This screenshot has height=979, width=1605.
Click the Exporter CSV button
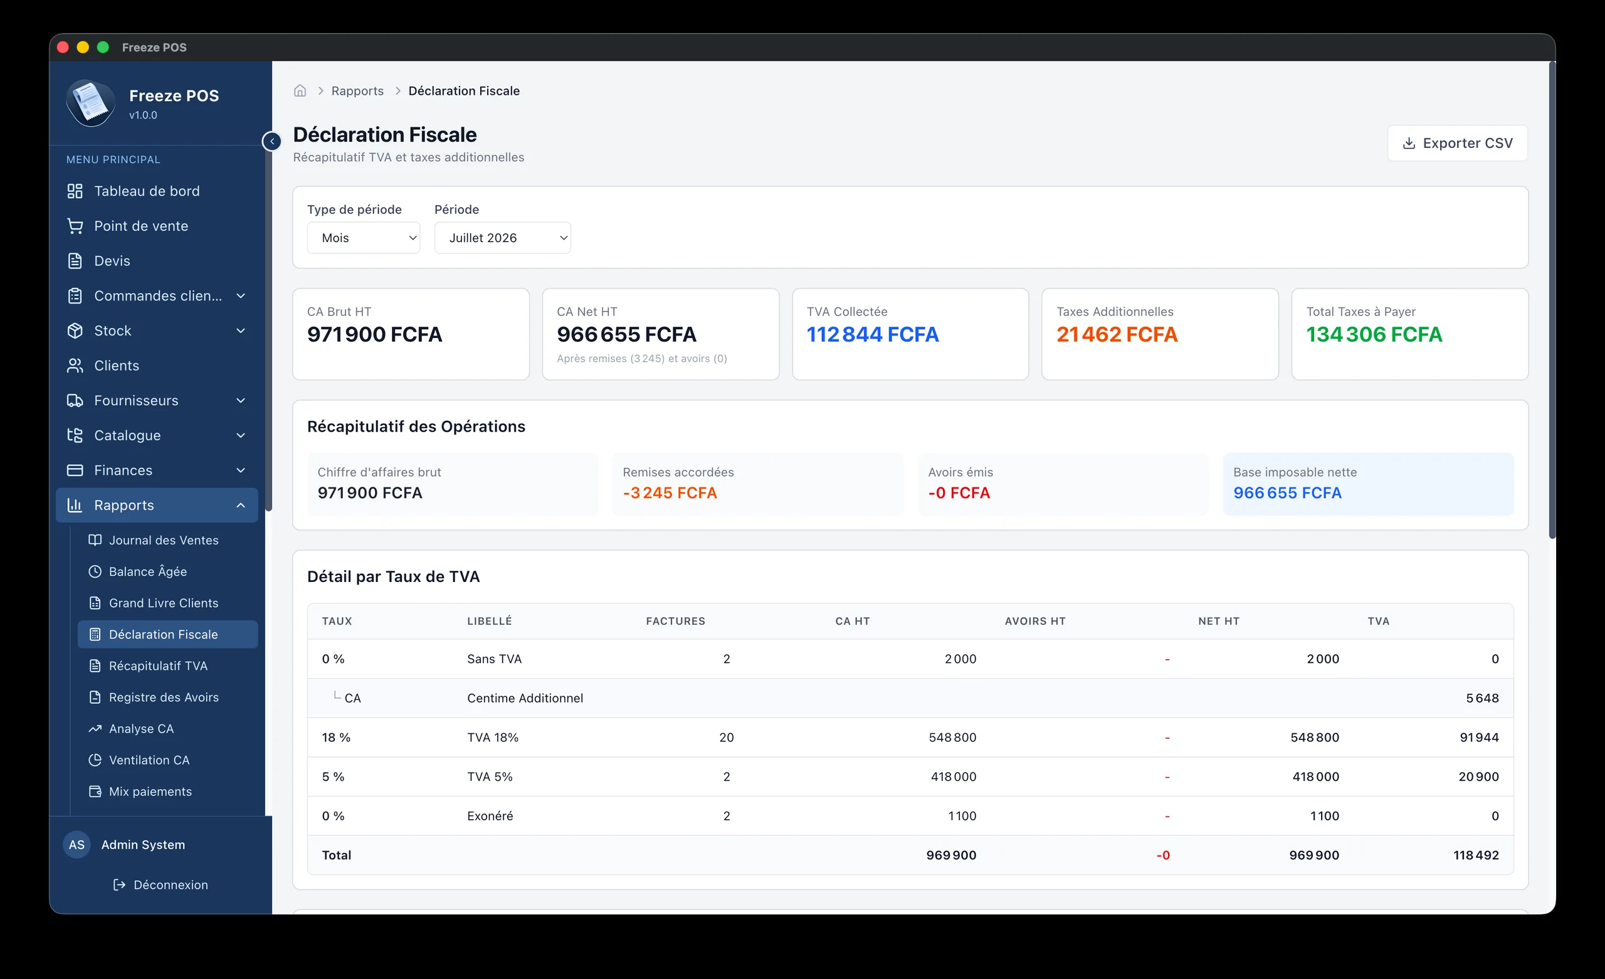[1457, 144]
